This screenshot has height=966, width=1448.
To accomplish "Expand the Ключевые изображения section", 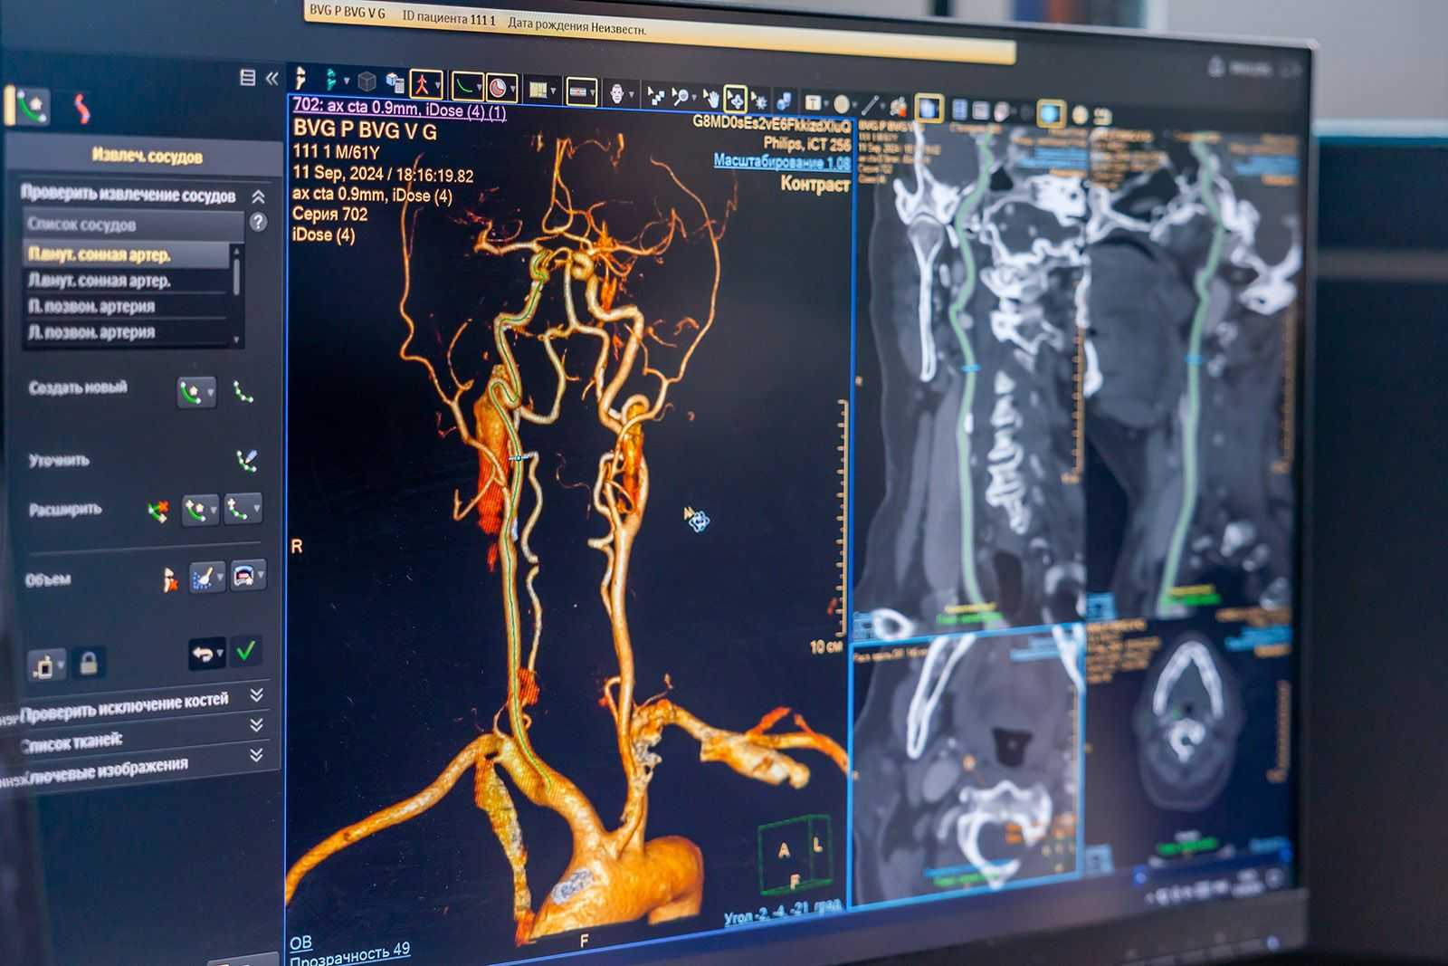I will 257,754.
